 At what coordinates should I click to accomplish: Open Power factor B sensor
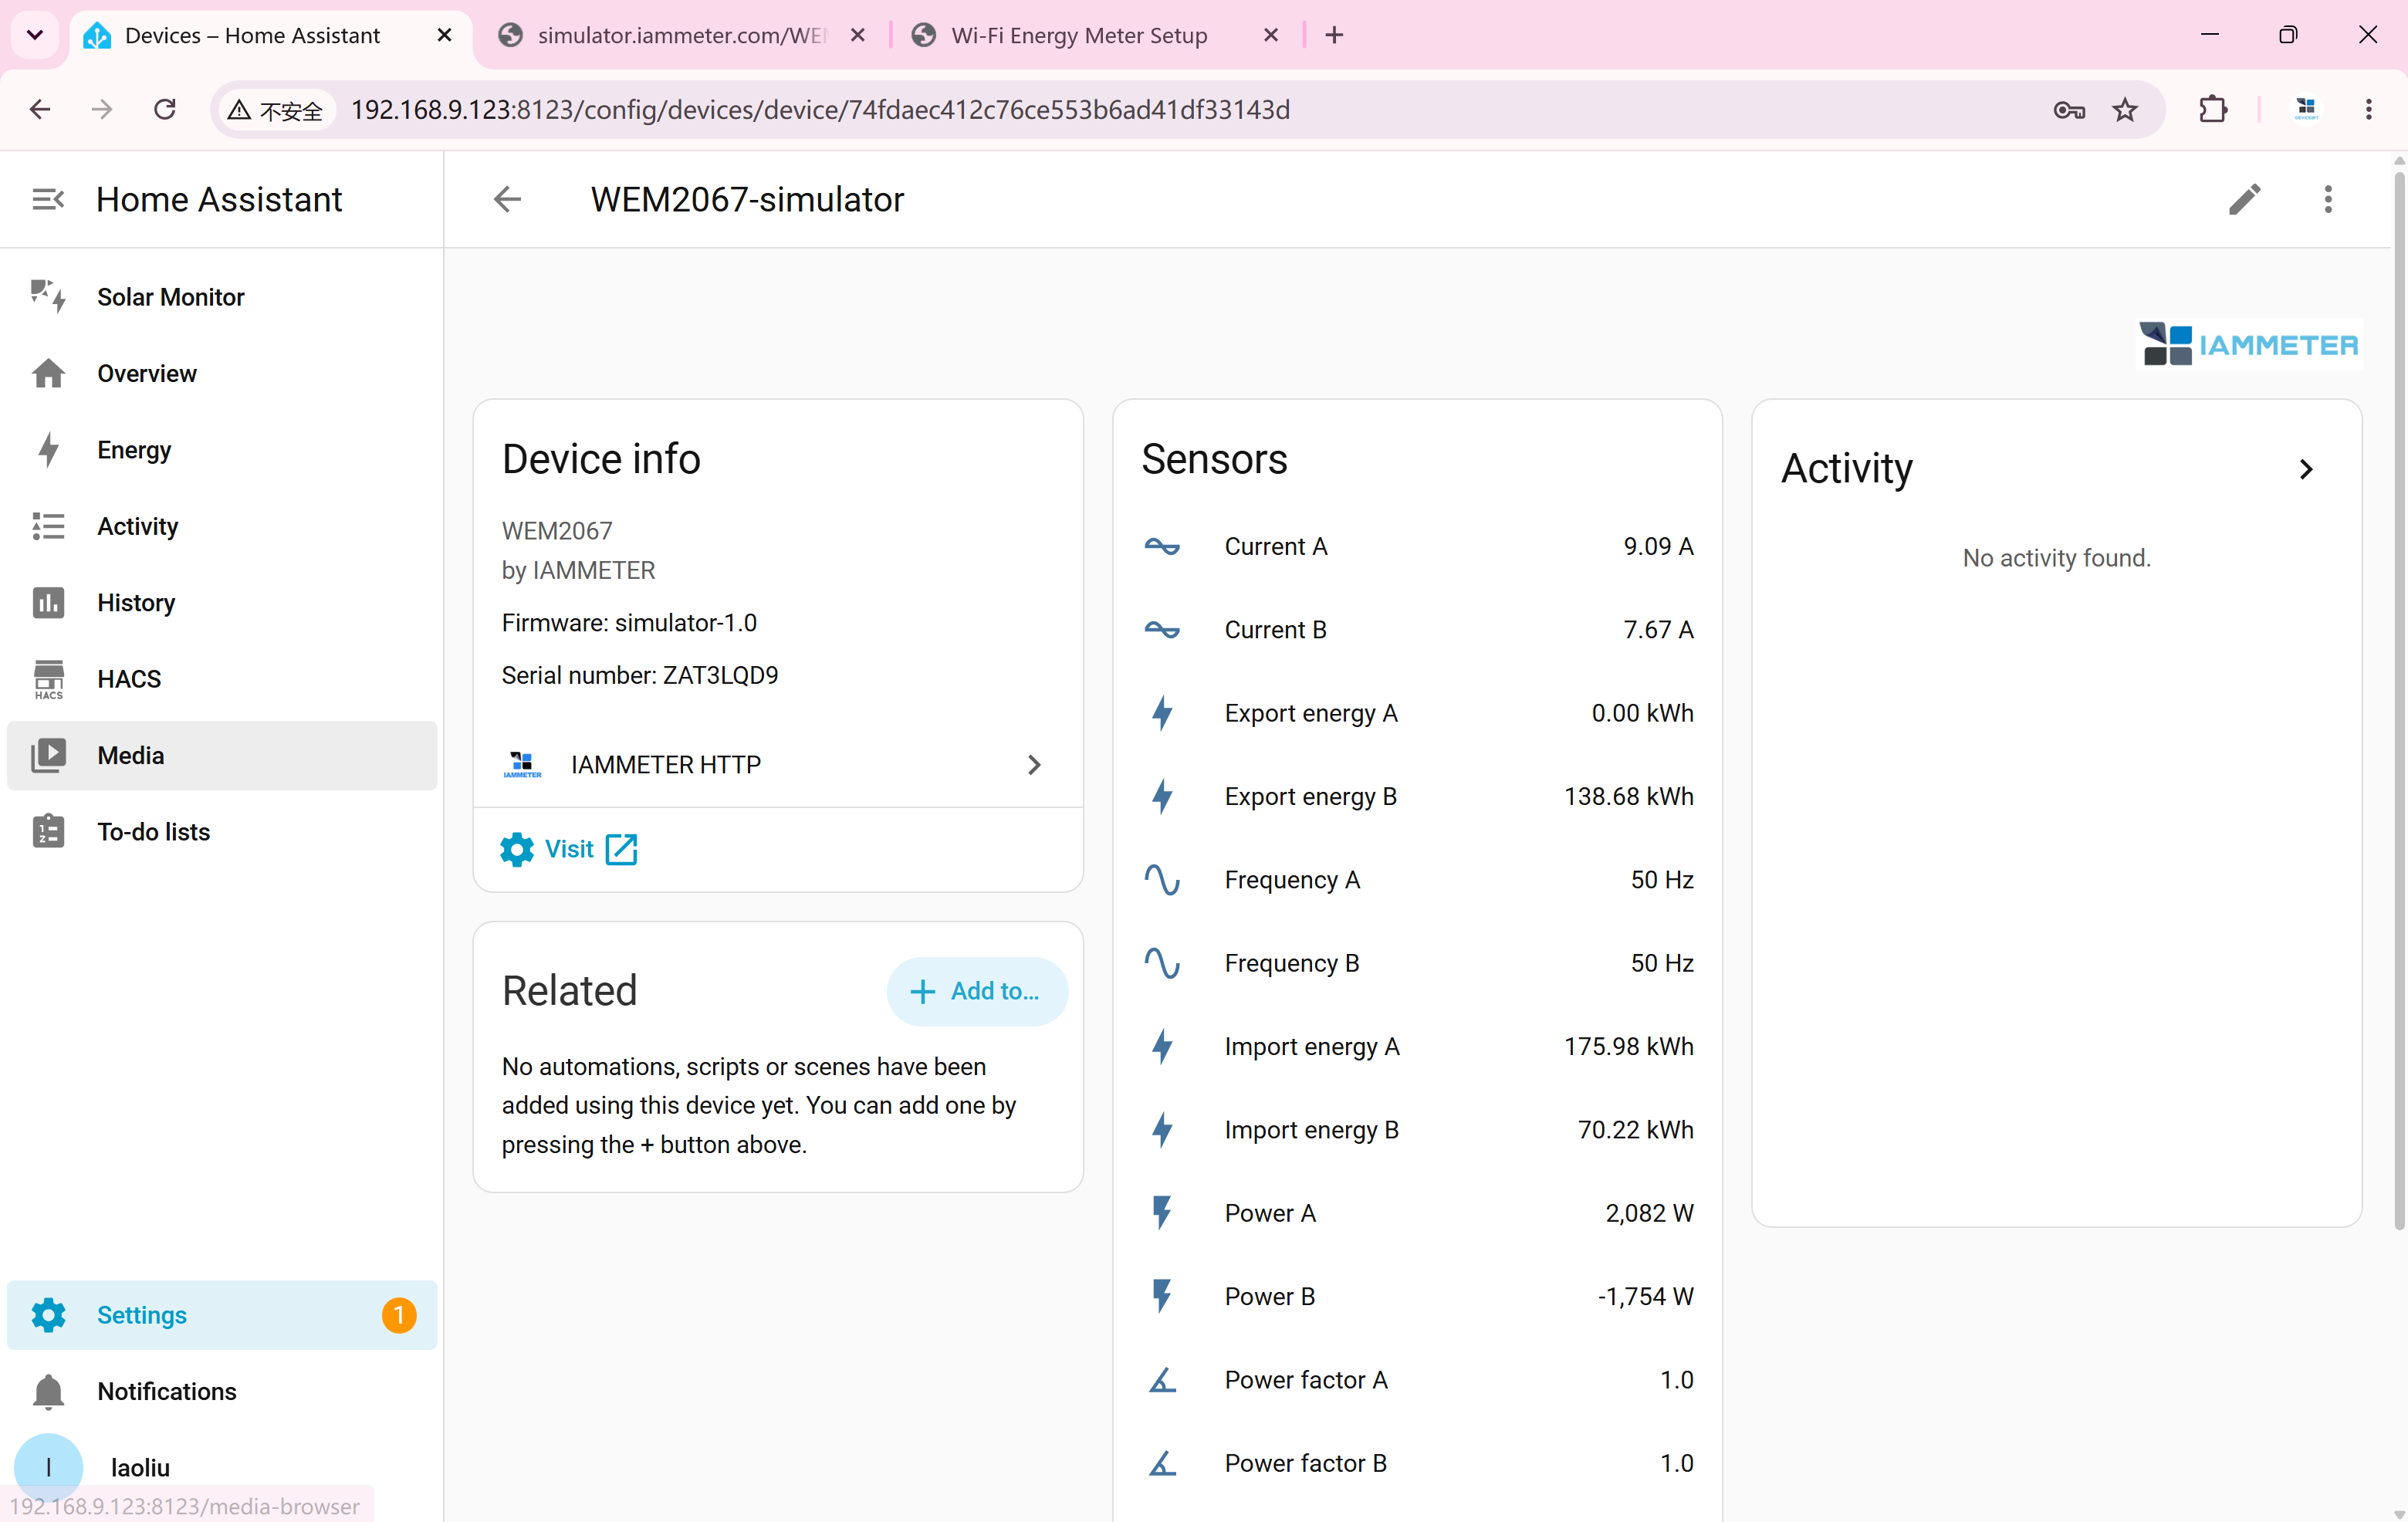click(x=1417, y=1463)
